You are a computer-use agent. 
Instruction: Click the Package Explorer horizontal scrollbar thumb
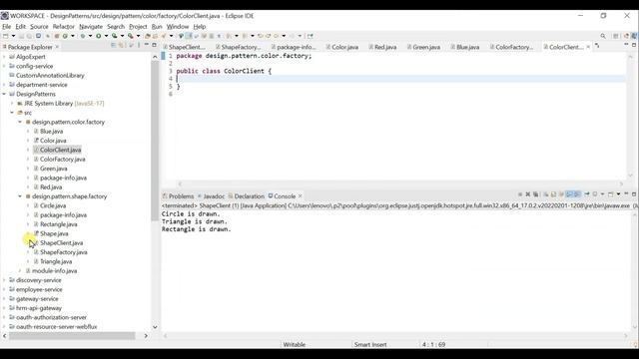pos(72,336)
